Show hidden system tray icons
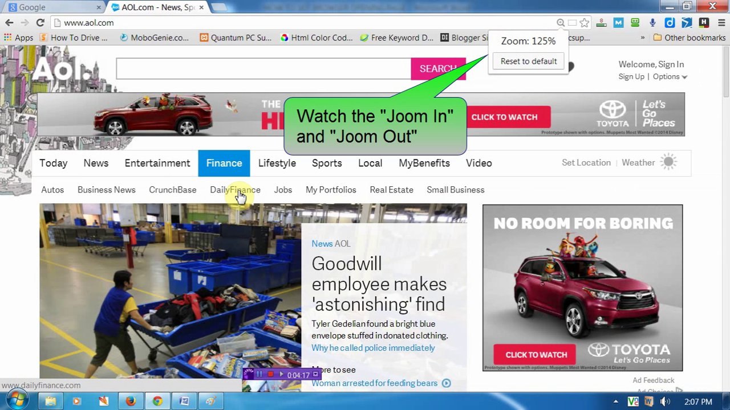This screenshot has height=410, width=730. click(x=617, y=401)
